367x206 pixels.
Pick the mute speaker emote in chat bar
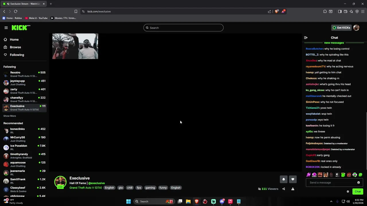tap(337, 175)
